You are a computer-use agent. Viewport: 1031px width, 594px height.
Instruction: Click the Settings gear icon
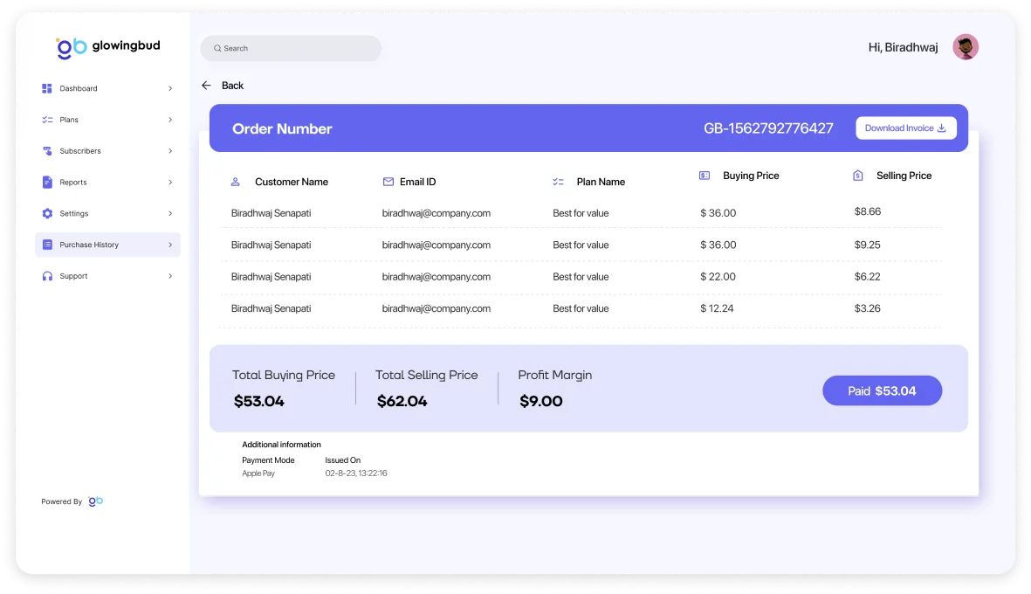(x=47, y=213)
